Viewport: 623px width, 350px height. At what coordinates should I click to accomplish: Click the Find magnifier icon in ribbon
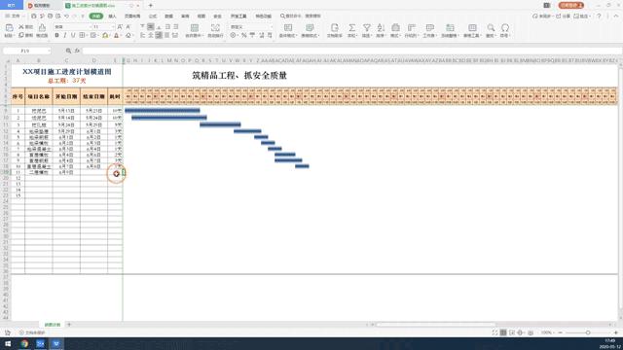[x=491, y=27]
